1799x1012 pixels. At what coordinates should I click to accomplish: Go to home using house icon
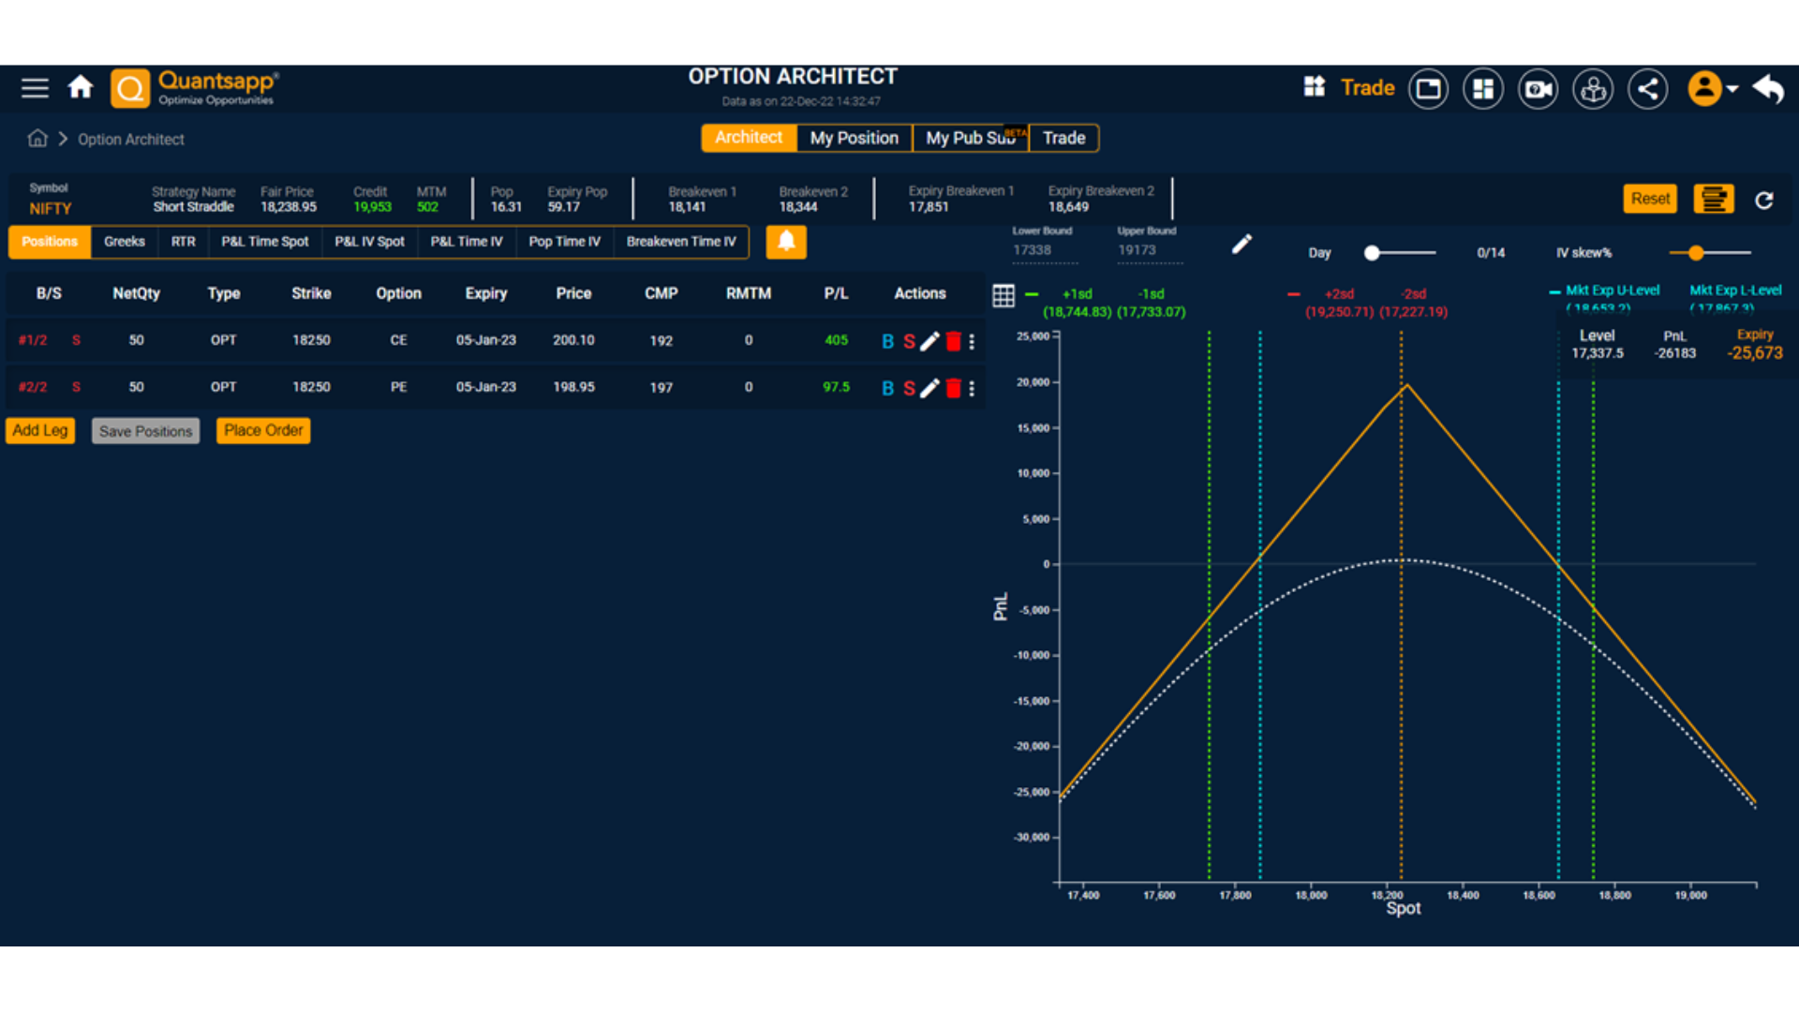[81, 88]
